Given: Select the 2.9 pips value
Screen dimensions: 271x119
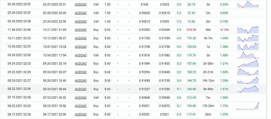Looking at the screenshot, I should pyautogui.click(x=179, y=114).
